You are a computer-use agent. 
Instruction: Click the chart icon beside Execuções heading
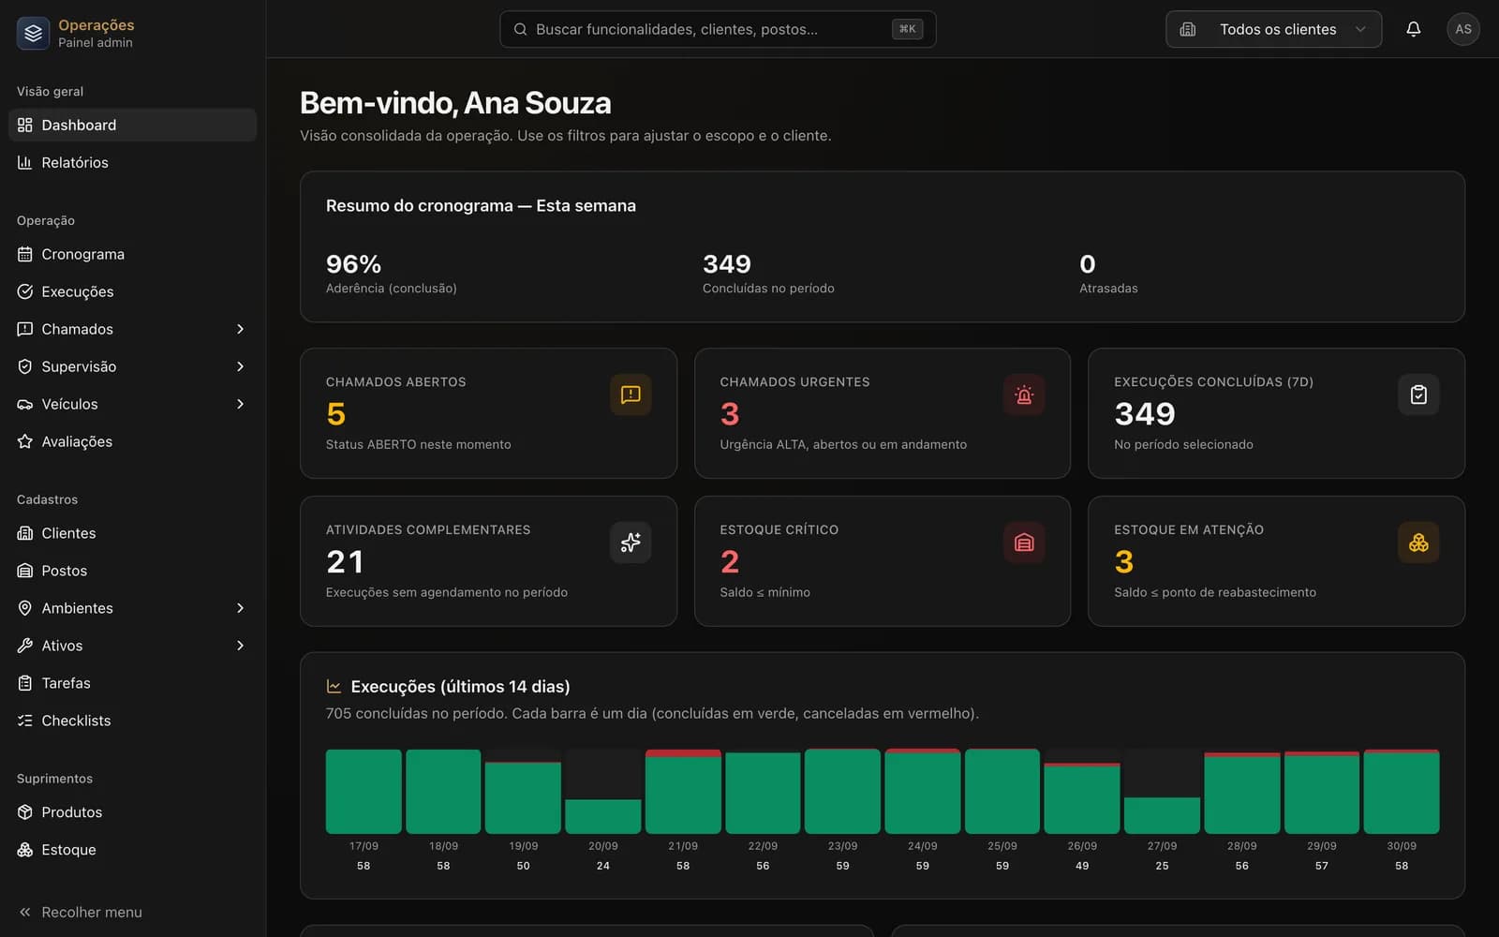[x=334, y=687]
